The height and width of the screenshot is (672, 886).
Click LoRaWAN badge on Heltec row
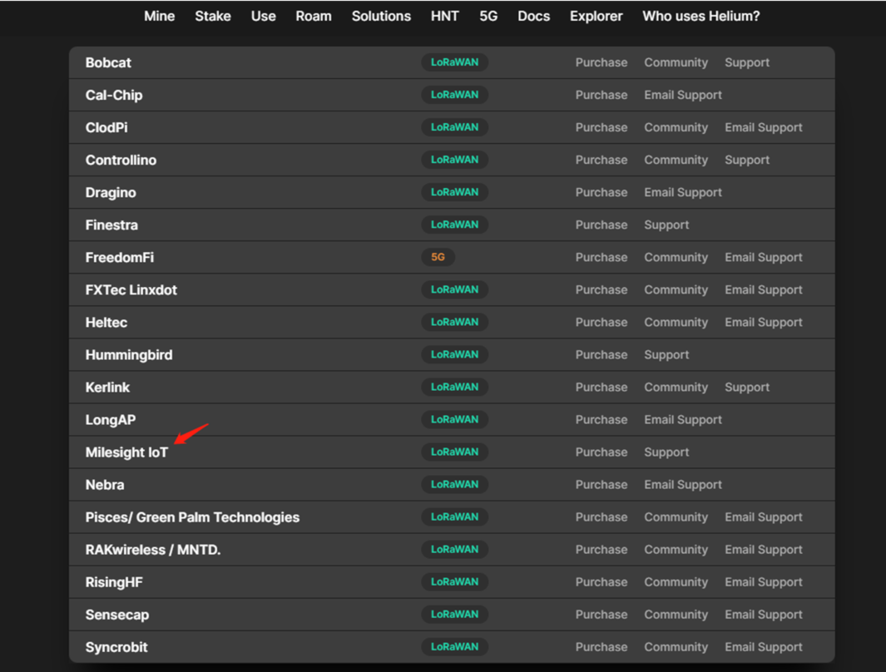pyautogui.click(x=455, y=322)
